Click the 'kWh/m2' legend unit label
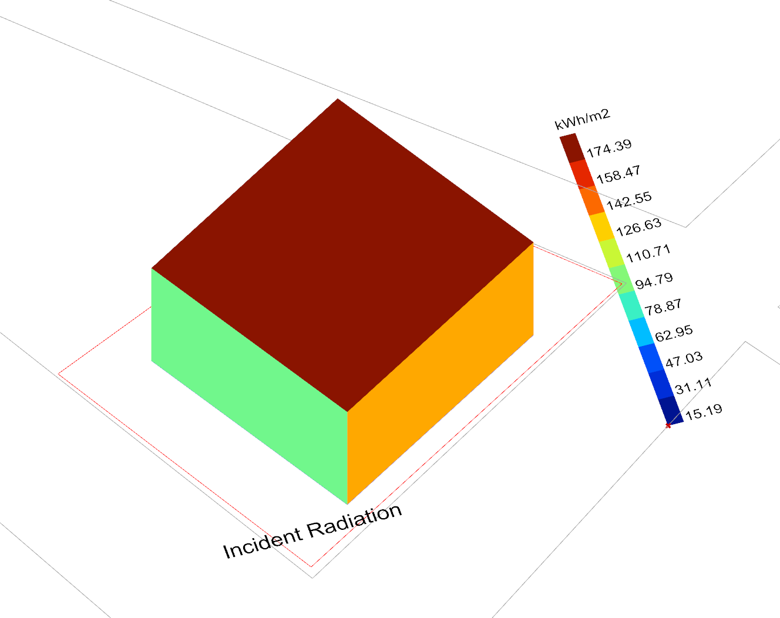Viewport: 780px width, 618px height. pyautogui.click(x=583, y=120)
